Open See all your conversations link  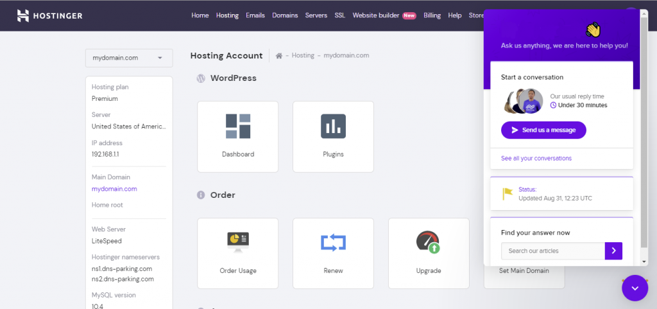[x=536, y=159]
